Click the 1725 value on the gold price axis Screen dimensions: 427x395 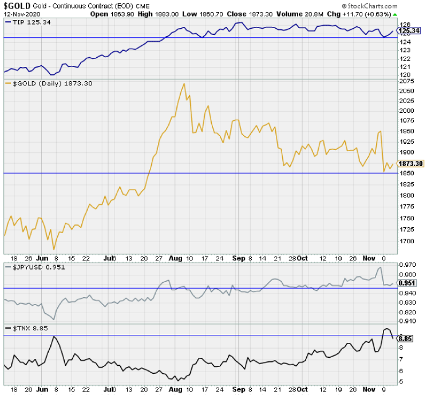[x=406, y=230]
